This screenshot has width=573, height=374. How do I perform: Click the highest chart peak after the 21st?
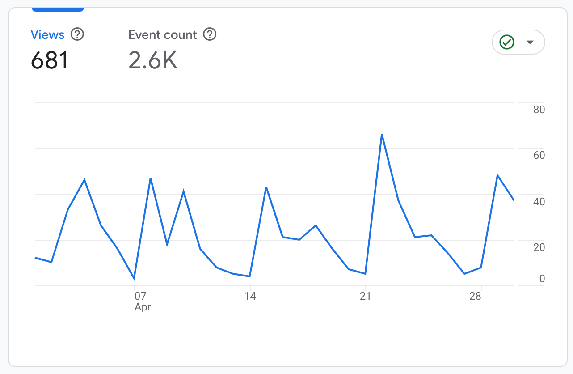click(x=382, y=135)
